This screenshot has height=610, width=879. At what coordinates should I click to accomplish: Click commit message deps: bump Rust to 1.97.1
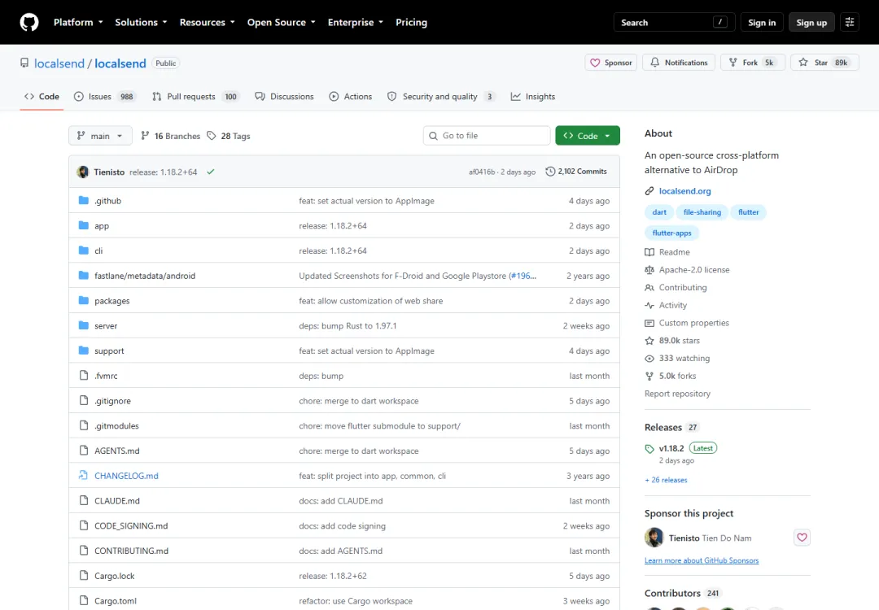[348, 325]
